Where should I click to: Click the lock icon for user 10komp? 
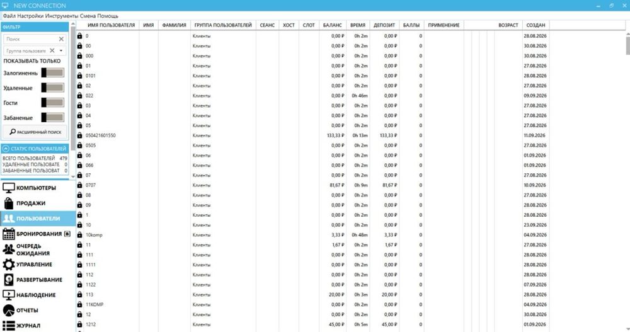point(79,235)
